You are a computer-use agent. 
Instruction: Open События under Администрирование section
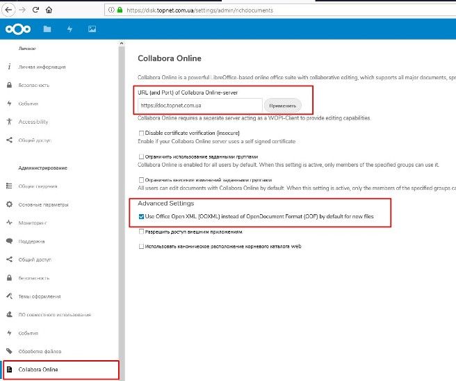tap(28, 333)
